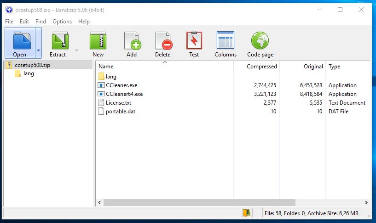Open the Options menu
This screenshot has height=223, width=376.
[62, 22]
